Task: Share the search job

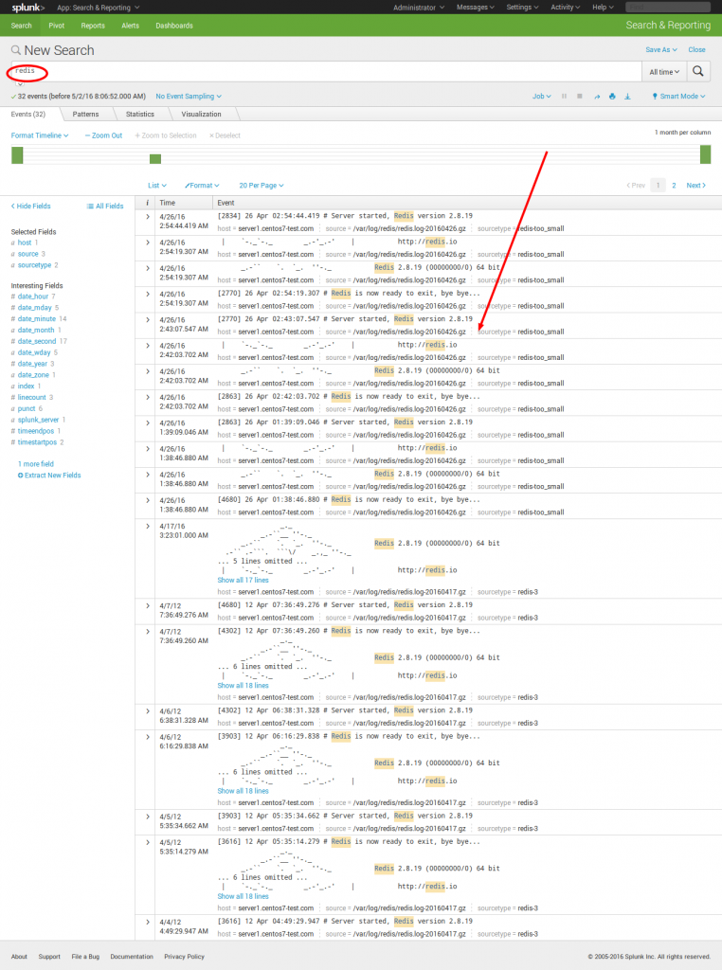Action: click(597, 97)
